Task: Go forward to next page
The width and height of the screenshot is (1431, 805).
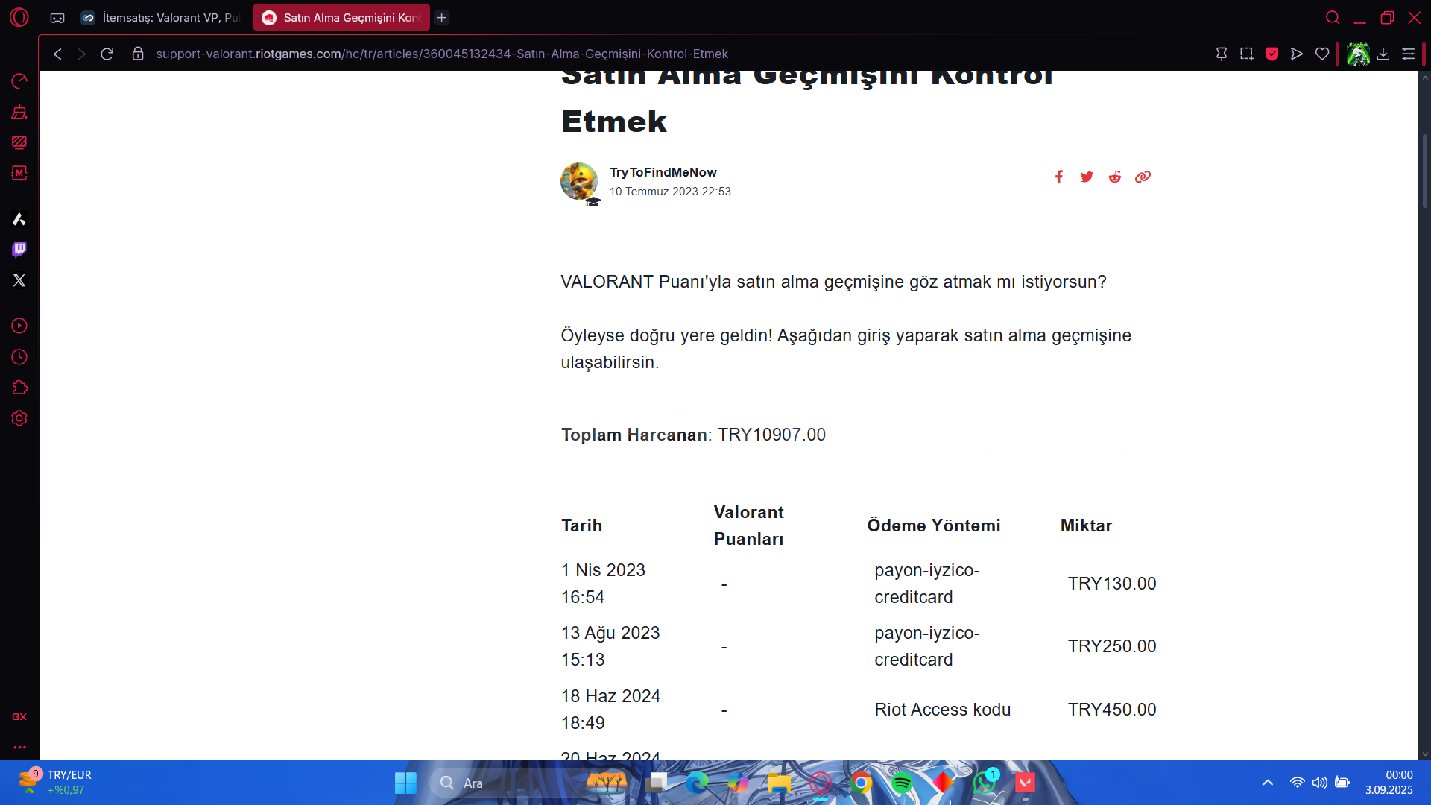Action: [x=82, y=54]
